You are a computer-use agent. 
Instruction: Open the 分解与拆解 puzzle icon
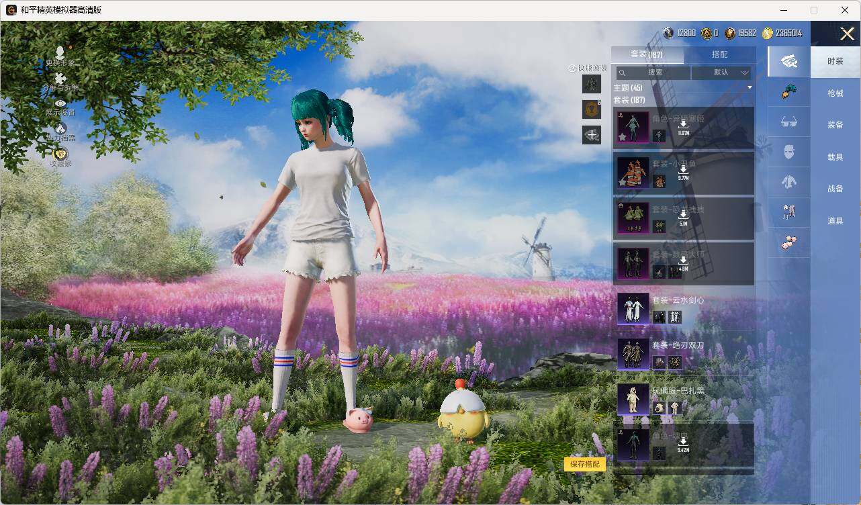60,79
